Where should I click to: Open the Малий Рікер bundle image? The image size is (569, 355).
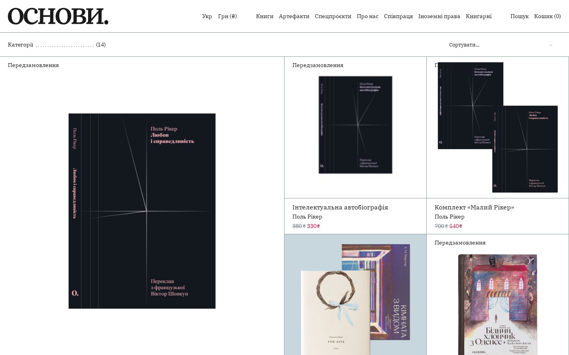pos(498,127)
